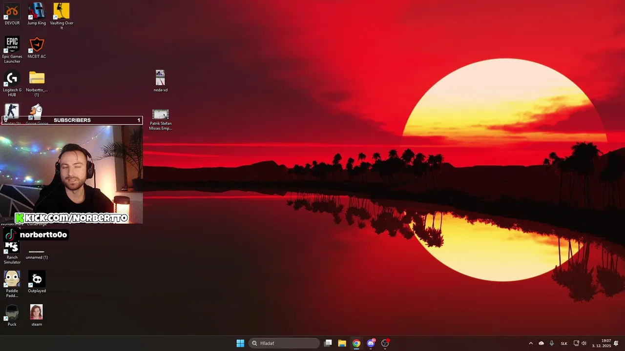
Task: Switch to Google Chrome in taskbar
Action: [x=356, y=343]
